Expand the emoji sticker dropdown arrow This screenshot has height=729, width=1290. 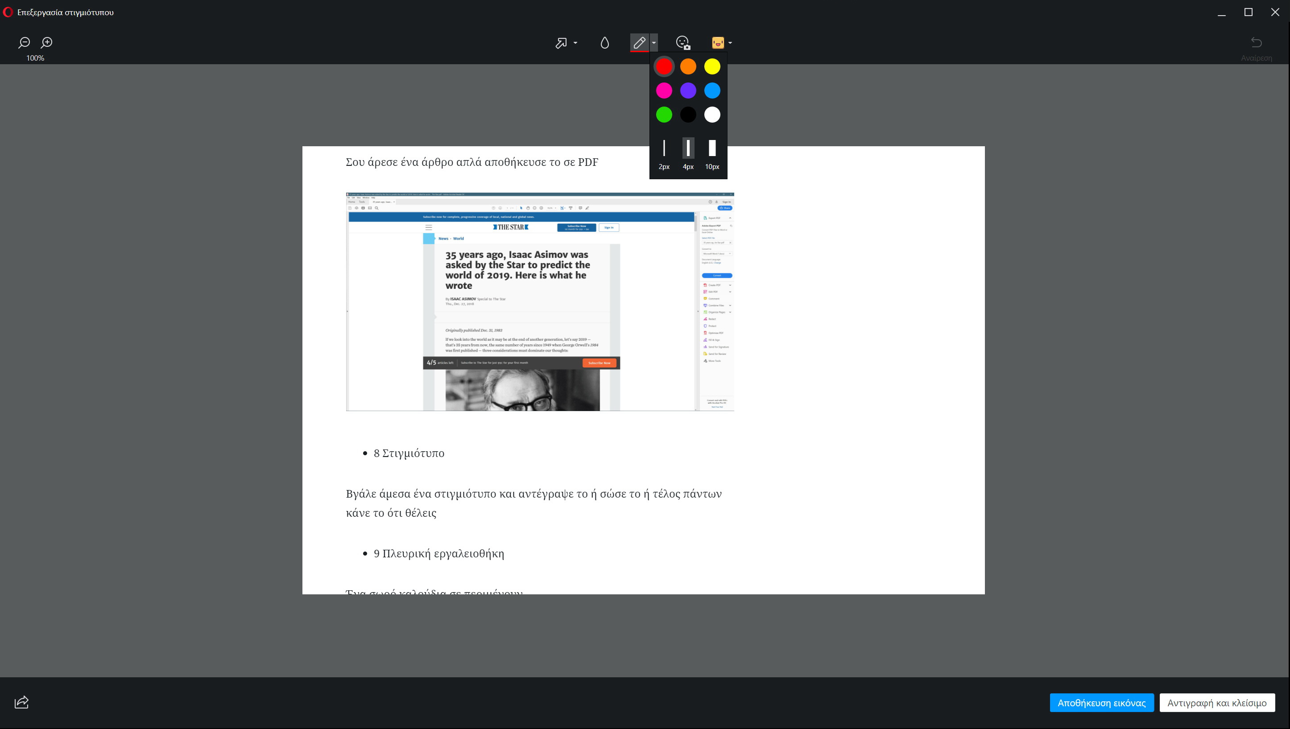730,43
